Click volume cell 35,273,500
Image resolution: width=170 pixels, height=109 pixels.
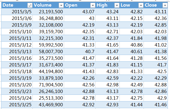pyautogui.click(x=48, y=58)
